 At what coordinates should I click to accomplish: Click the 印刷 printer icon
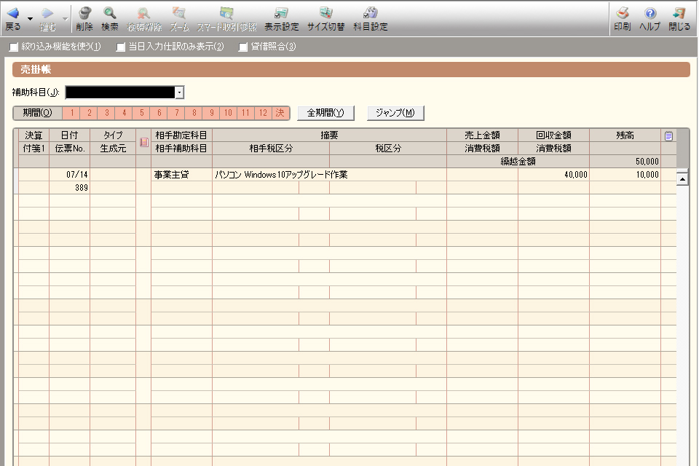623,13
